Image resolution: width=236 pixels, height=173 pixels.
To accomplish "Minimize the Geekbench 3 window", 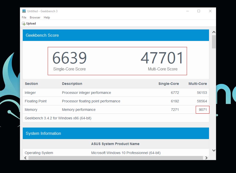I will click(x=187, y=11).
